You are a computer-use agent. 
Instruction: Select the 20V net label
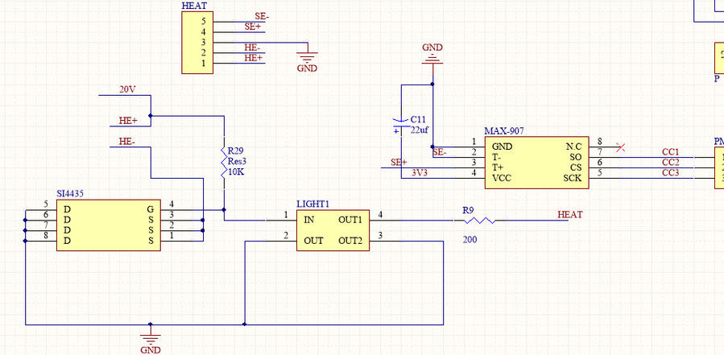(x=128, y=89)
